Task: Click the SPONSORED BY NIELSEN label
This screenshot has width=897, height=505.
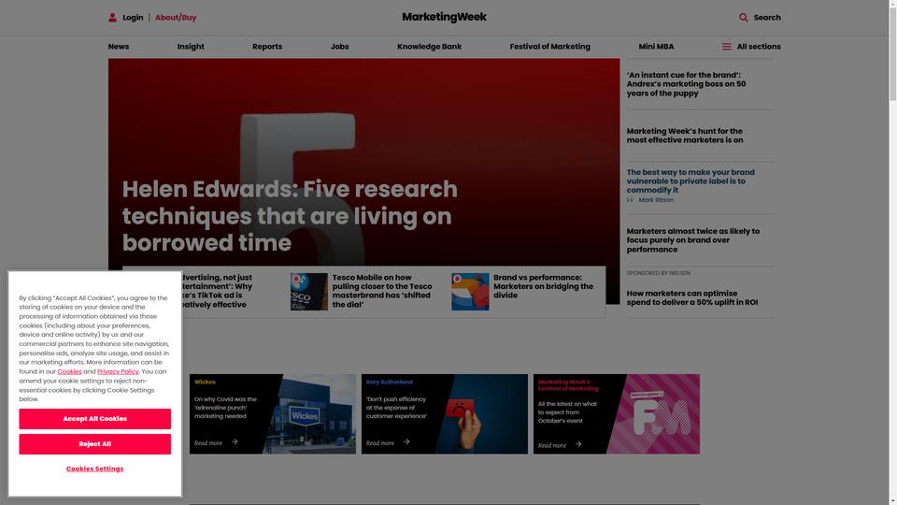Action: point(659,273)
